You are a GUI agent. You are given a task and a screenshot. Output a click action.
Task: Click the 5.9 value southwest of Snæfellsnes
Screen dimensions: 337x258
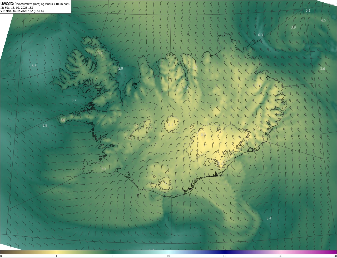pyautogui.click(x=45, y=125)
